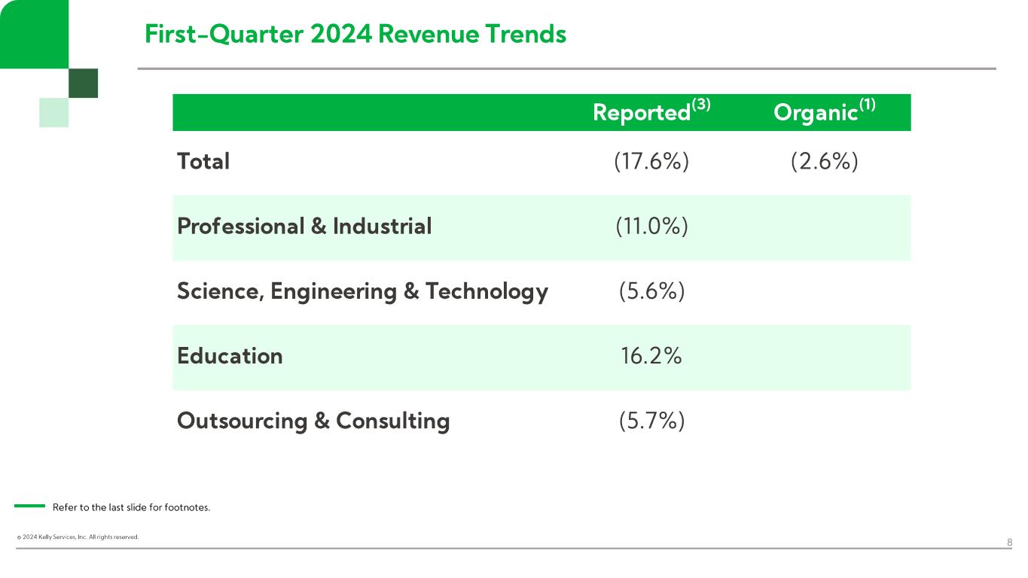Click the 16.2% Education value

[x=651, y=356]
